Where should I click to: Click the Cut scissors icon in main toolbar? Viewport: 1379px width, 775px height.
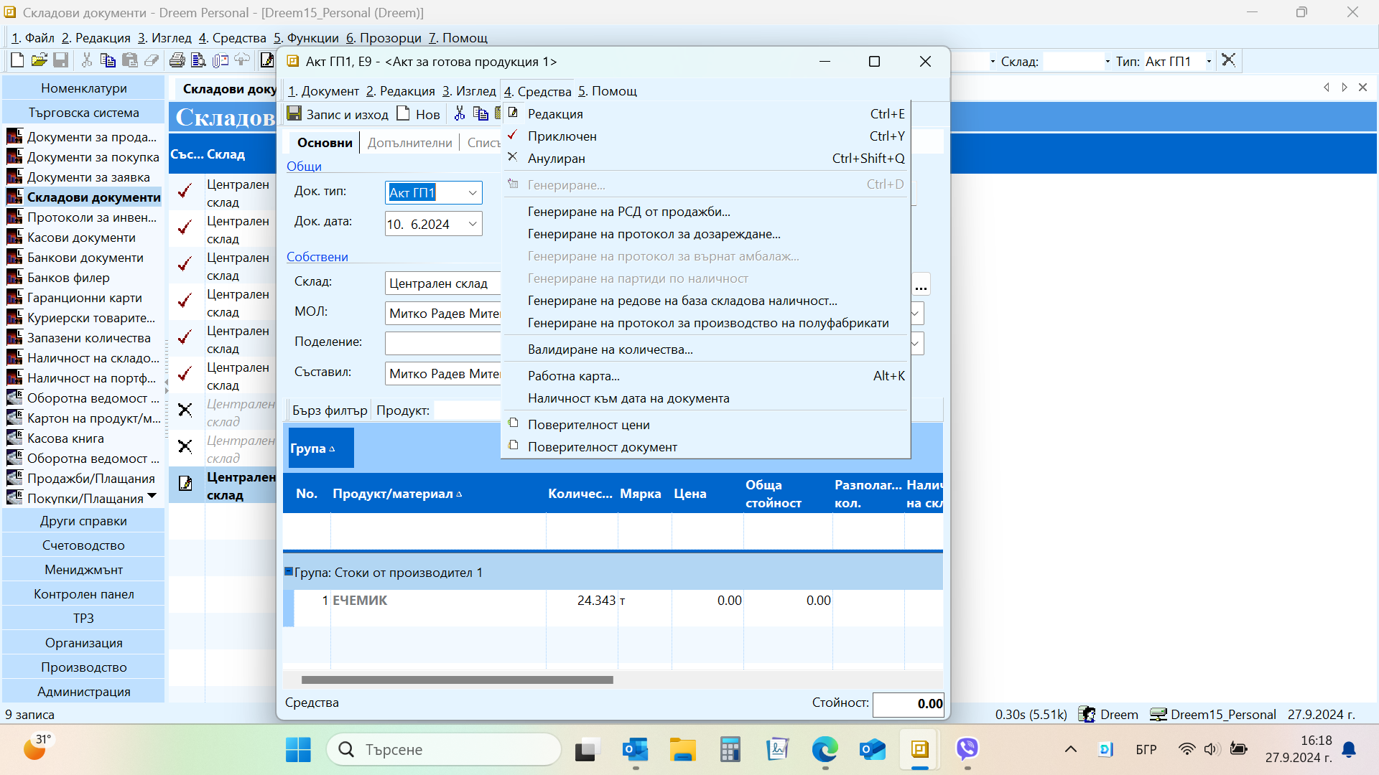(86, 60)
